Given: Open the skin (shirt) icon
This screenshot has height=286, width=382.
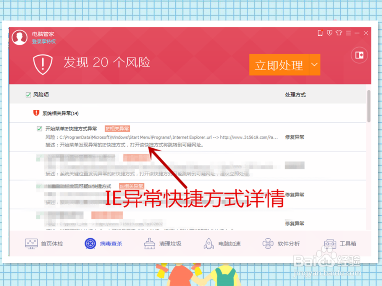Looking at the screenshot, I should 339,33.
